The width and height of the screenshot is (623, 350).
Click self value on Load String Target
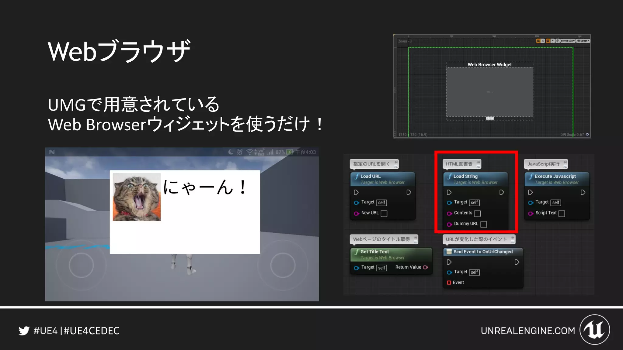pyautogui.click(x=475, y=203)
